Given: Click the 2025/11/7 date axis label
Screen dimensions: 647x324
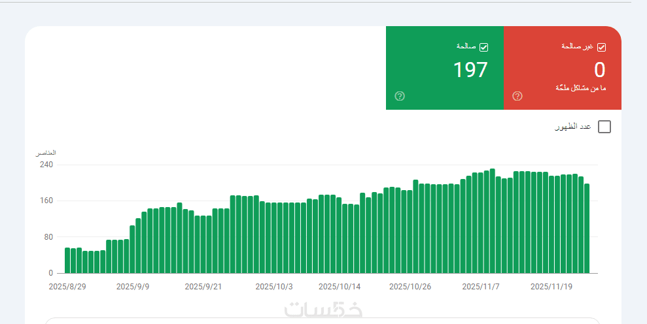Looking at the screenshot, I should (x=481, y=287).
